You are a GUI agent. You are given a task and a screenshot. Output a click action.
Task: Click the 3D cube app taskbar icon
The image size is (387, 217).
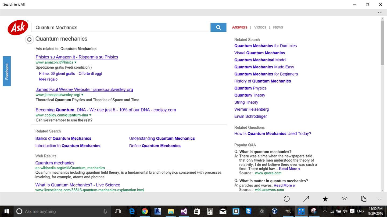(275, 211)
